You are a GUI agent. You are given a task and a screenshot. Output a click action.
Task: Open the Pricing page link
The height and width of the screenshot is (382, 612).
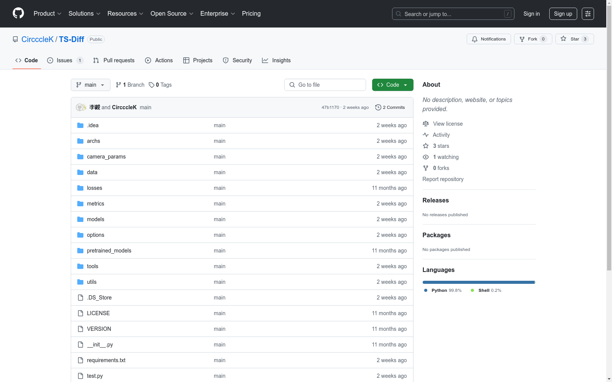[x=251, y=14]
